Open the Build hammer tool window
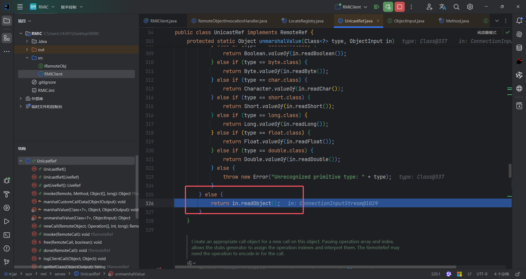Screen dimensions: 526x279 click(x=7, y=194)
